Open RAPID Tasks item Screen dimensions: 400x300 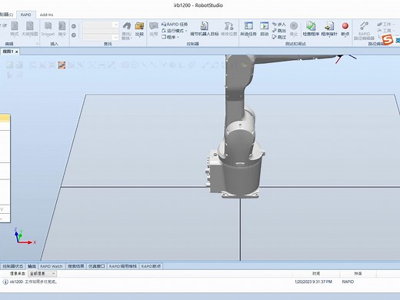tap(175, 25)
